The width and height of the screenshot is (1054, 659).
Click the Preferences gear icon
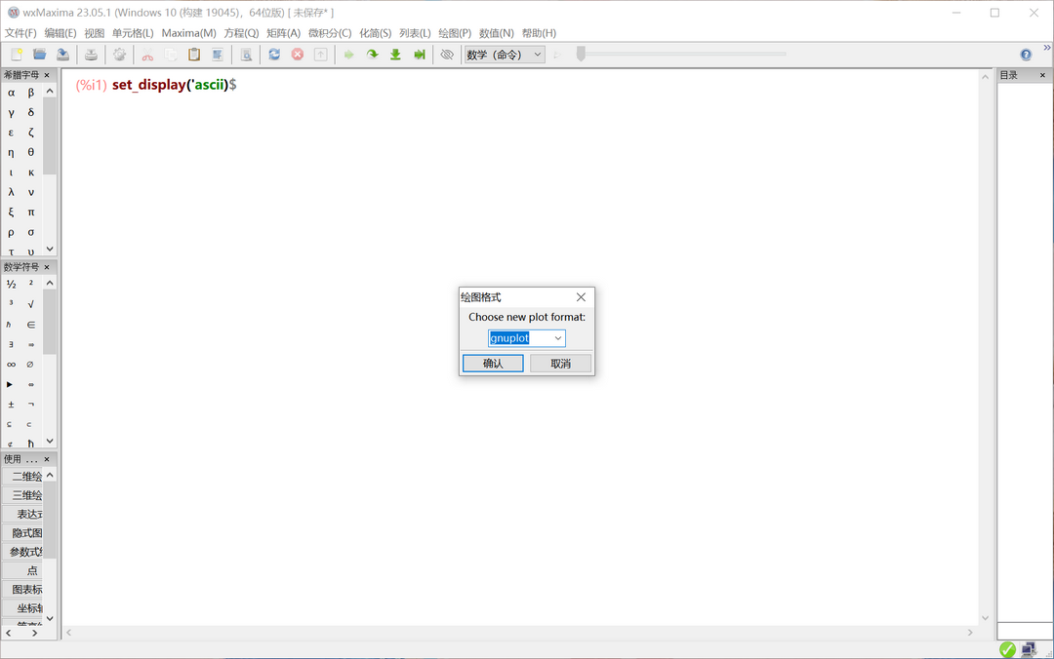[x=120, y=55]
